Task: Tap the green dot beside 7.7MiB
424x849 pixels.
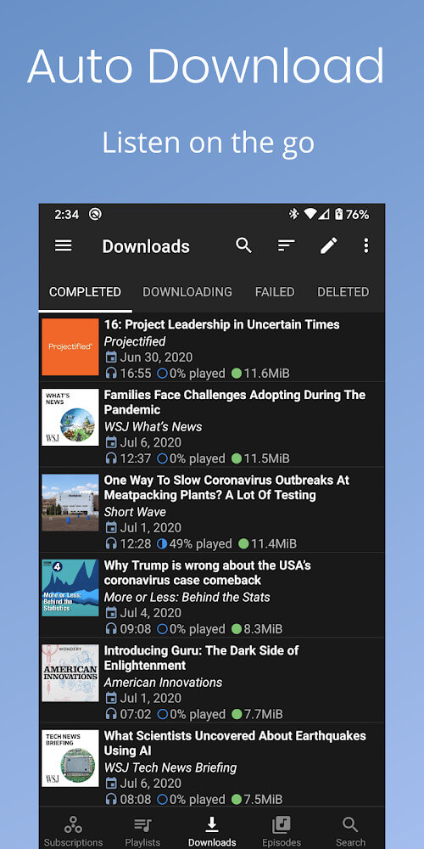Action: tap(237, 714)
